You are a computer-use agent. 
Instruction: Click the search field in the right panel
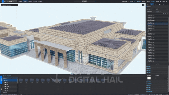[162, 12]
